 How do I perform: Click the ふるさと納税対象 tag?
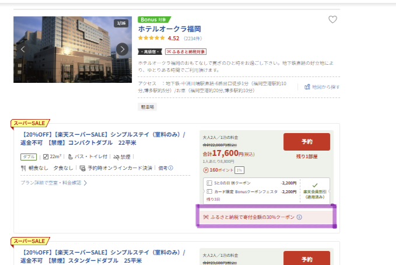[185, 51]
